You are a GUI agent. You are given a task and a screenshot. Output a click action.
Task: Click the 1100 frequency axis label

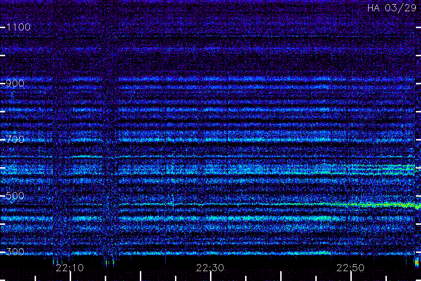[19, 27]
